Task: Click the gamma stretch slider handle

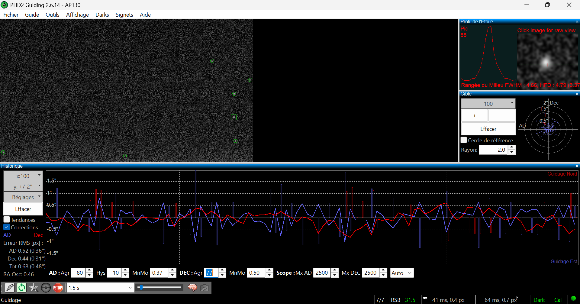Action: 140,287
